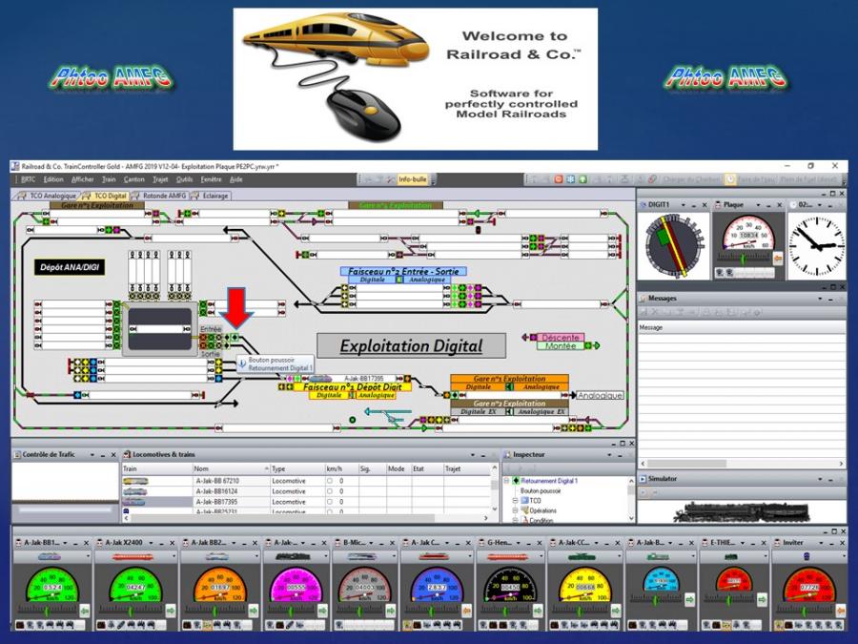Toggle the Info-bulle button in the toolbar
The image size is (858, 644).
413,179
